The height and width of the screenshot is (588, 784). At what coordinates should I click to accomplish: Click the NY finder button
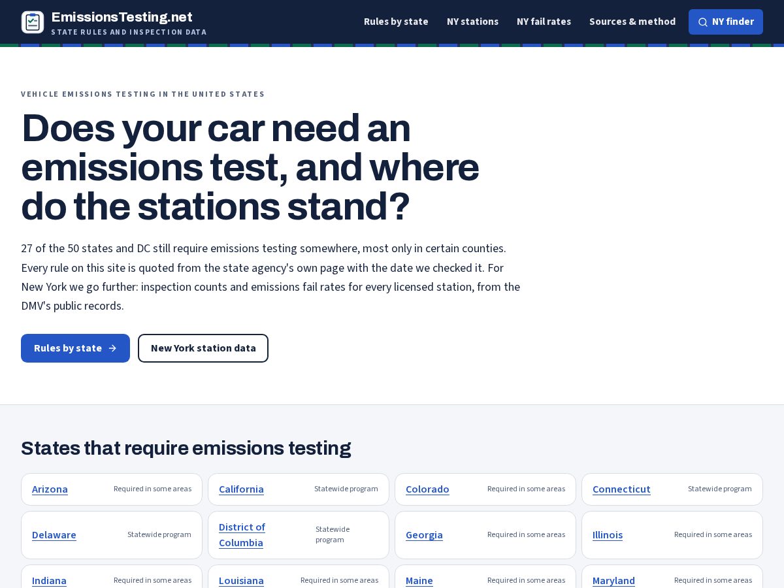pyautogui.click(x=726, y=22)
